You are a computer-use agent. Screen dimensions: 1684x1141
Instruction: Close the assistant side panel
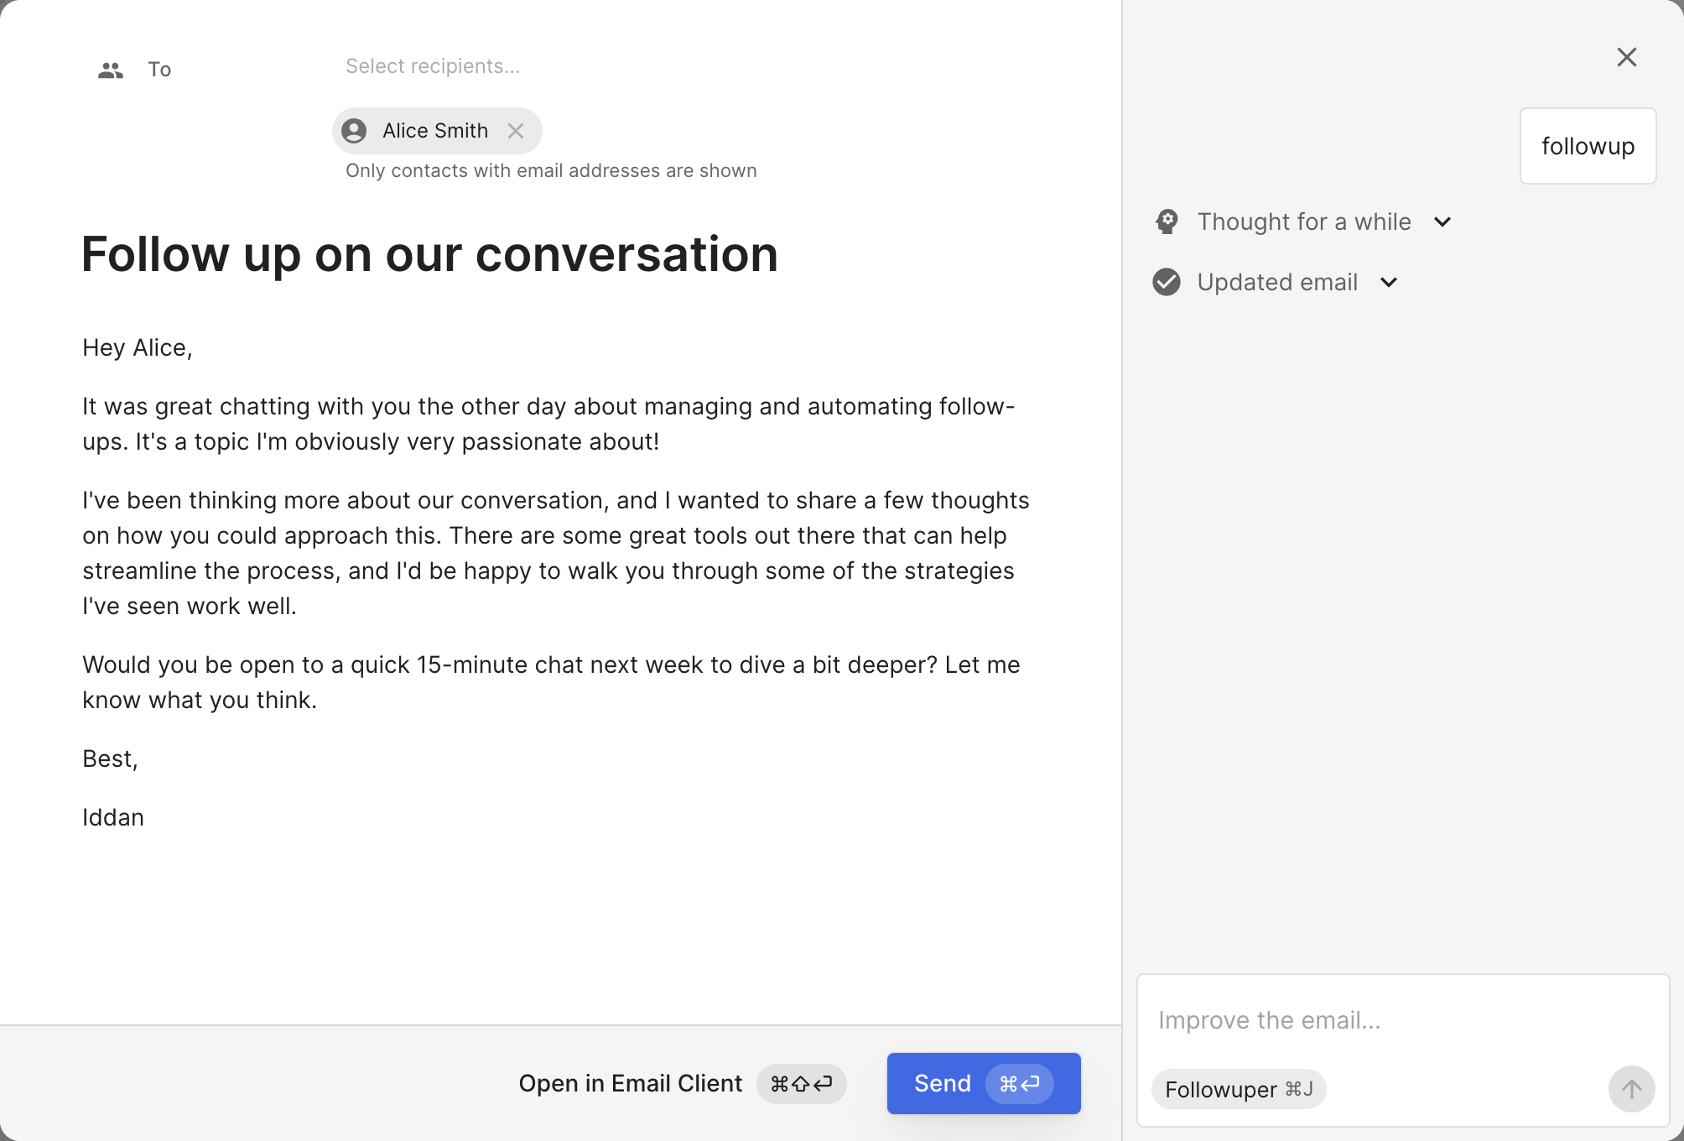(1626, 57)
